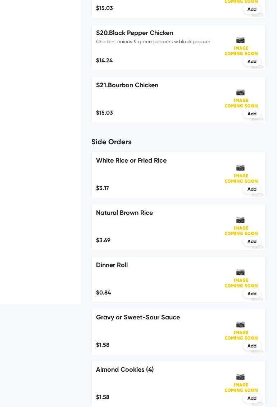Click Gravy or Sweet-Sour Sauce placeholder image

(241, 331)
